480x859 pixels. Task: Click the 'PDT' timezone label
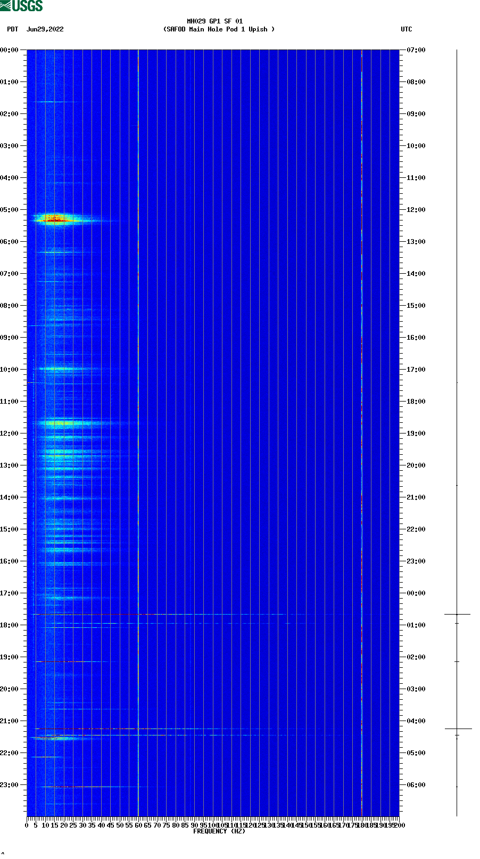click(13, 29)
